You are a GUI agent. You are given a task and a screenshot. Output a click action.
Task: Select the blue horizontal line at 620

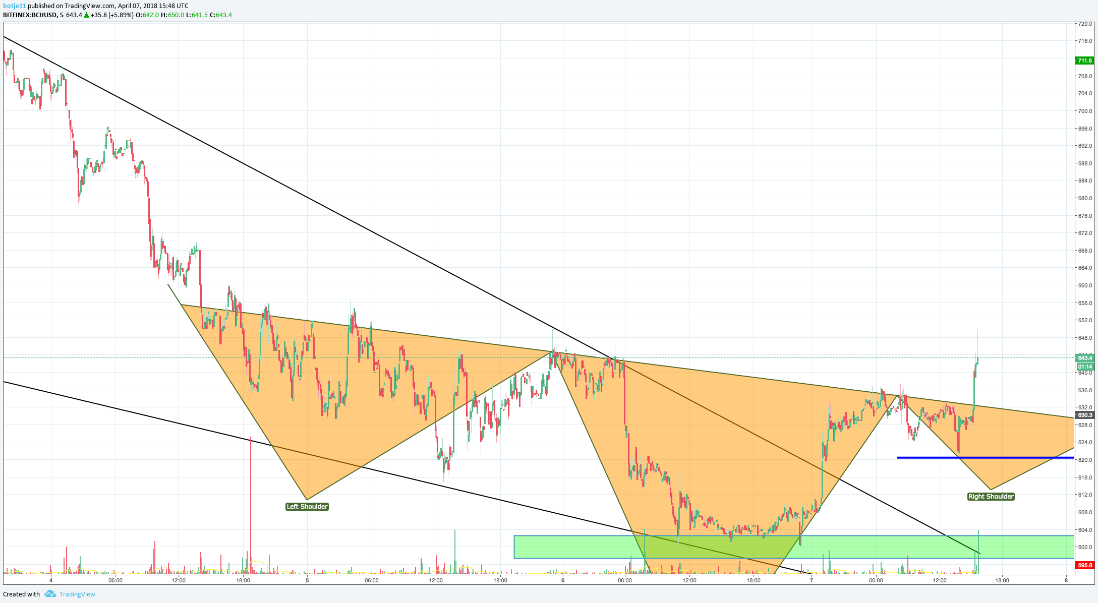click(986, 458)
